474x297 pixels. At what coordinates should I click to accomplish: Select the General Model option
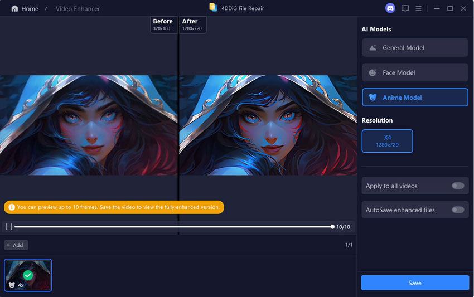coord(415,48)
